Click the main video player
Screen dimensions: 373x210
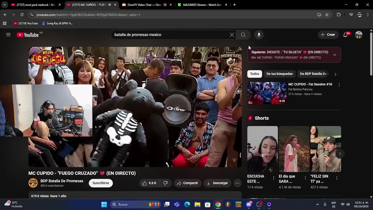coord(135,107)
